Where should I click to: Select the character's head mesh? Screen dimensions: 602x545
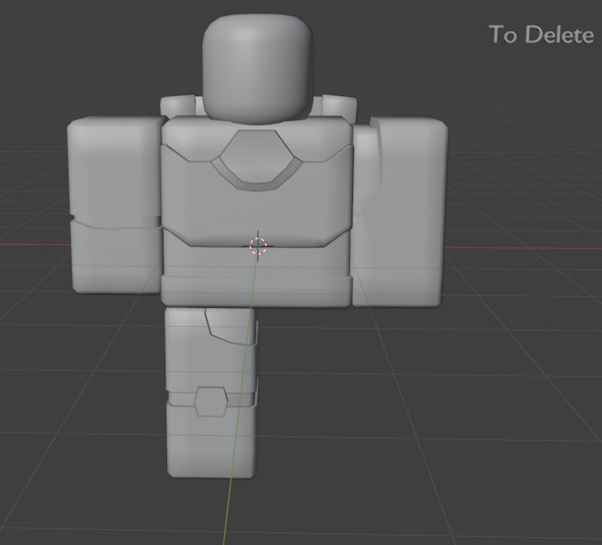pyautogui.click(x=258, y=69)
